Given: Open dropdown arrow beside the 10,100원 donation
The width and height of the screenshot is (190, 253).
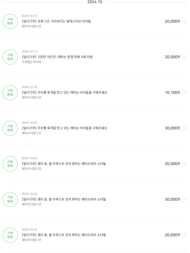Looking at the screenshot, I should (x=185, y=93).
